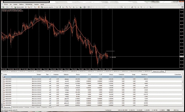The image size is (185, 112).
Task: Toggle the M30 timeframe button
Action: [103, 7]
